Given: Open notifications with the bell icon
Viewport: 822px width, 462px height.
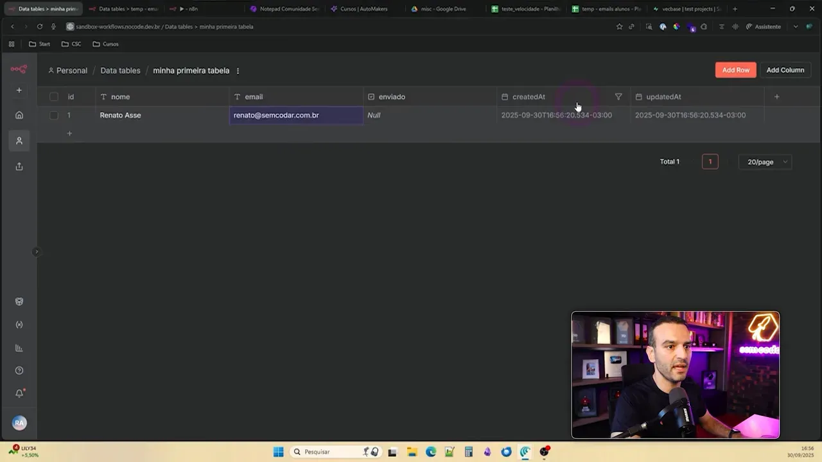Looking at the screenshot, I should 19,393.
